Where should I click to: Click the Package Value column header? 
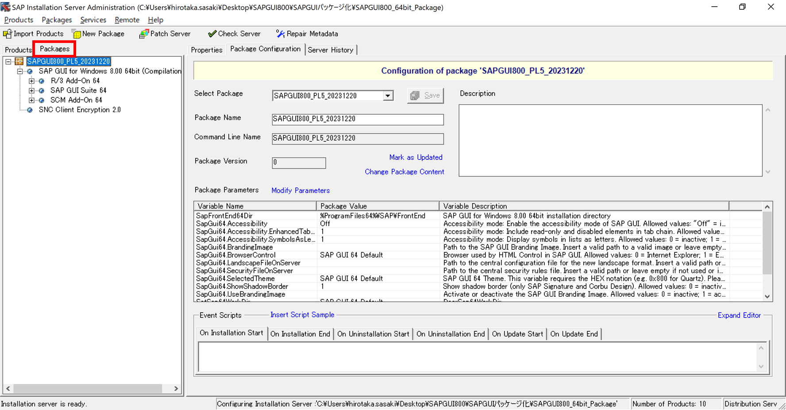pos(378,206)
